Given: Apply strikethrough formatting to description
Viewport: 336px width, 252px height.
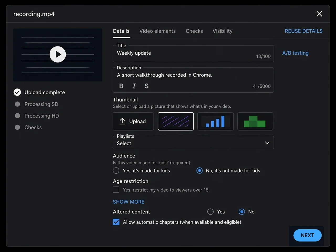Looking at the screenshot, I should click(146, 86).
